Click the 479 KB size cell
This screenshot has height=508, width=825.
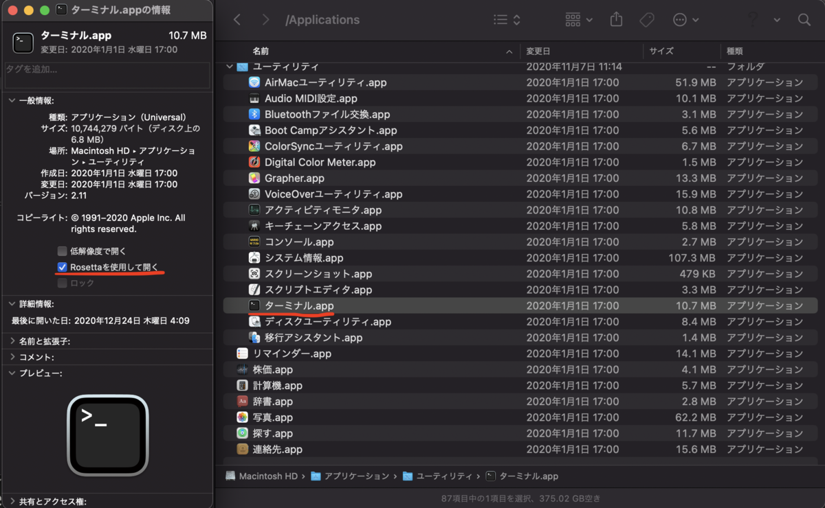pyautogui.click(x=698, y=274)
